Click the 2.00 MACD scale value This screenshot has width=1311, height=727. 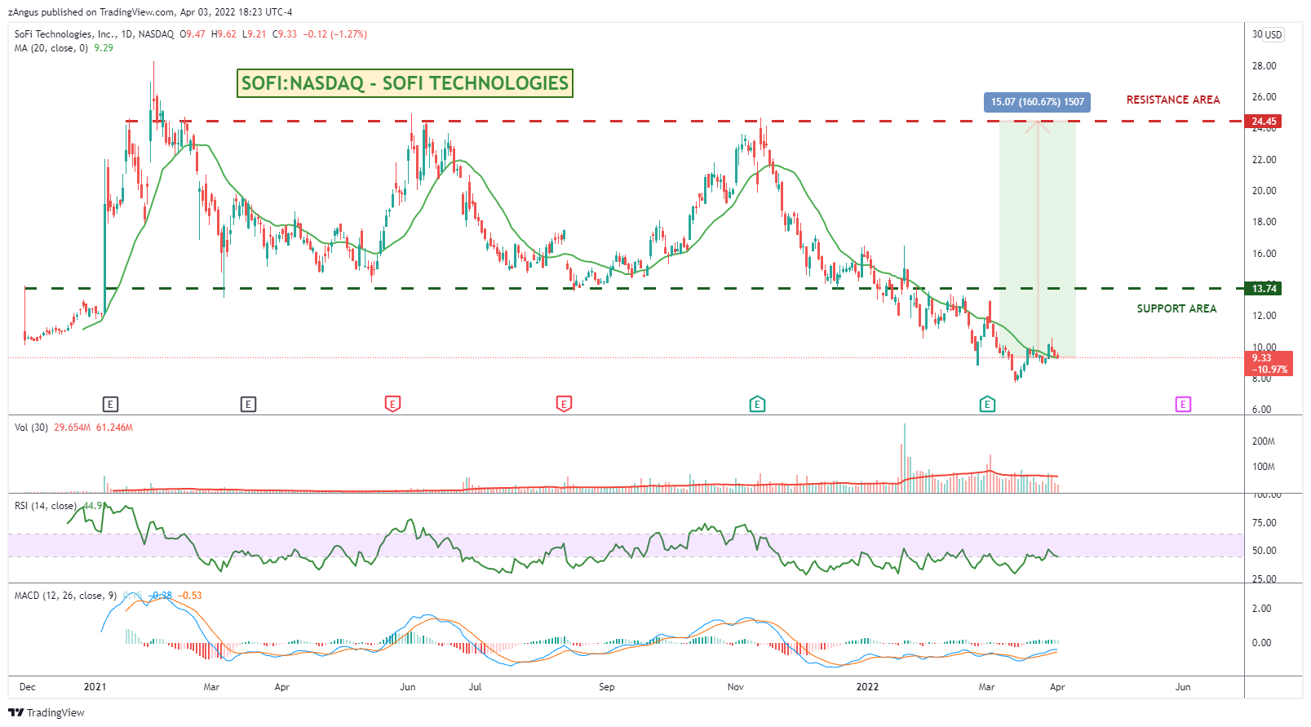click(x=1261, y=609)
